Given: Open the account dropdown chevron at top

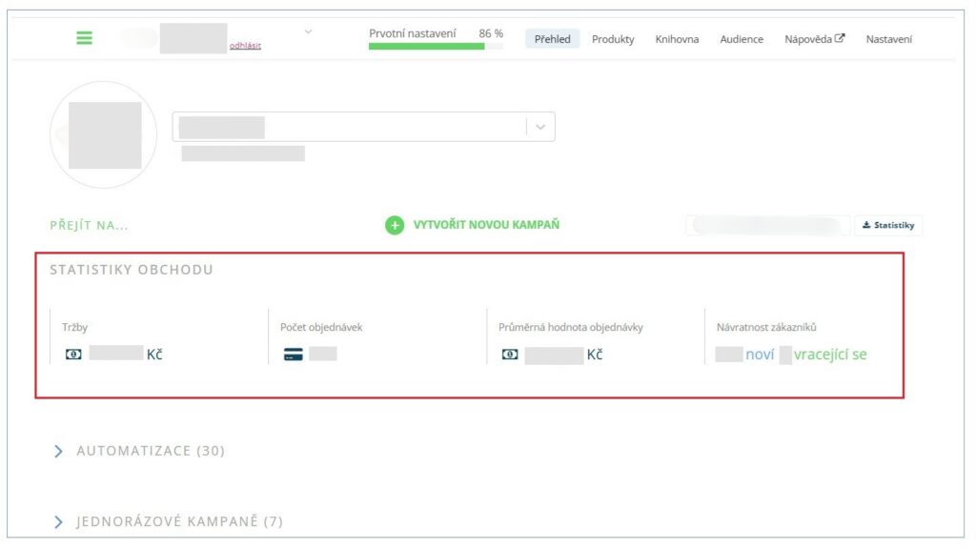Looking at the screenshot, I should pyautogui.click(x=308, y=32).
